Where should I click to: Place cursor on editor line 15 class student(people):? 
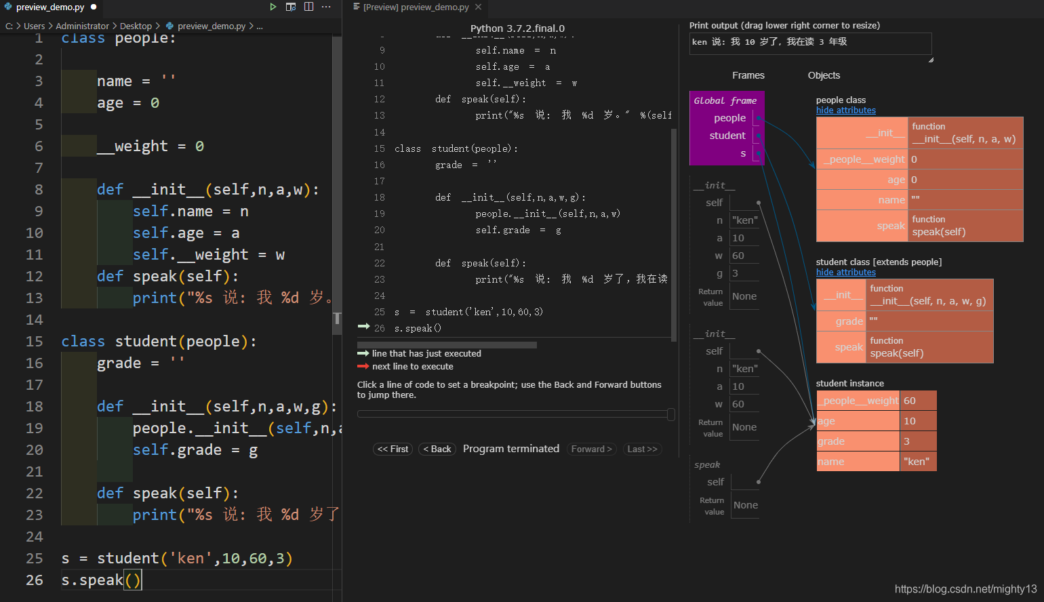click(x=159, y=342)
